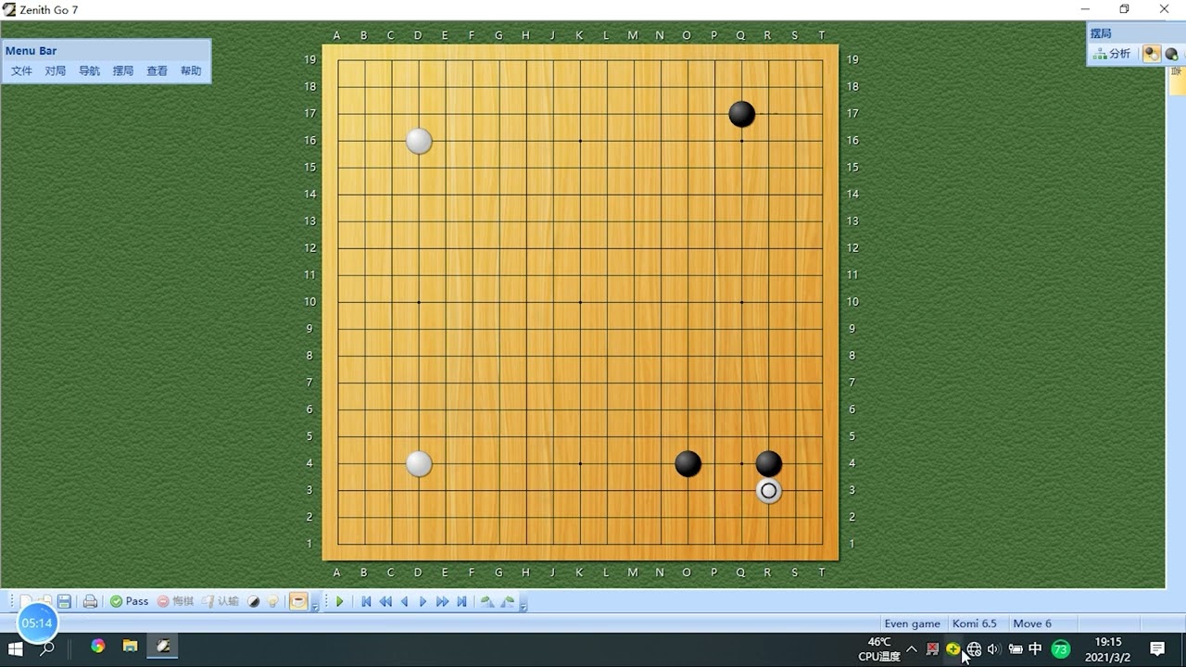Image resolution: width=1186 pixels, height=667 pixels.
Task: Open File Explorer from the taskbar
Action: 131,647
